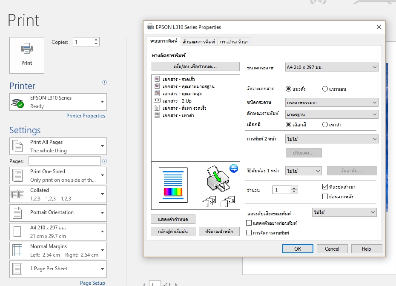Click the info icon next to Pages field
The height and width of the screenshot is (286, 396).
point(105,161)
